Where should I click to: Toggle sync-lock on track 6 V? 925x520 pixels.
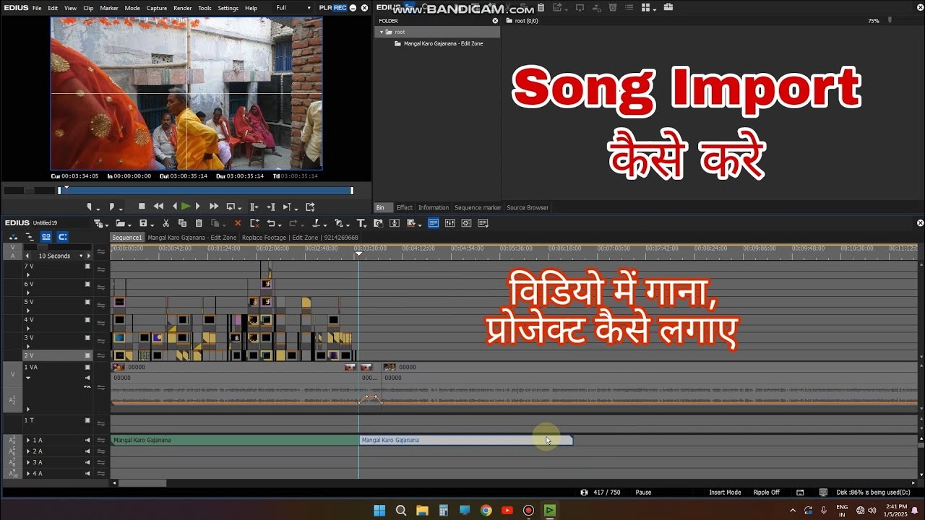click(x=101, y=287)
